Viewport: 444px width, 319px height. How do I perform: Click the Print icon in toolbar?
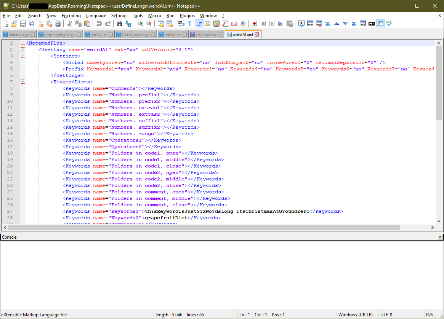[58, 24]
